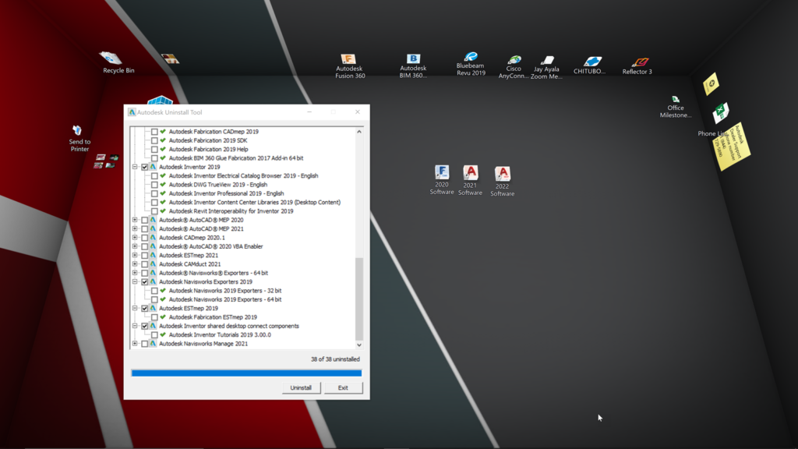Click the Exit button

[344, 387]
